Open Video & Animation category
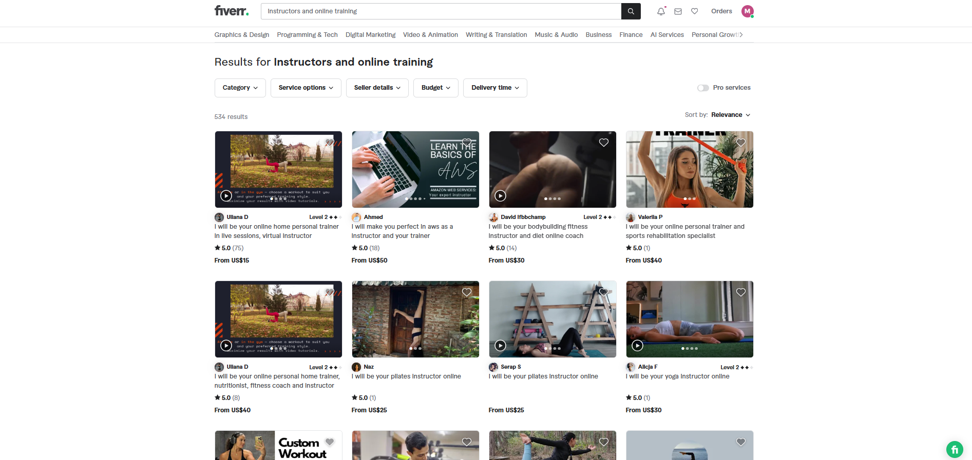This screenshot has width=972, height=460. pyautogui.click(x=430, y=35)
